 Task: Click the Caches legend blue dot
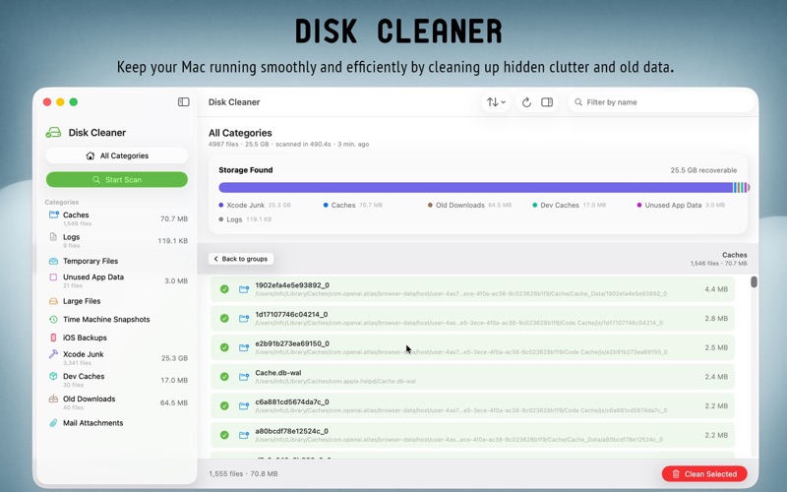tap(326, 205)
